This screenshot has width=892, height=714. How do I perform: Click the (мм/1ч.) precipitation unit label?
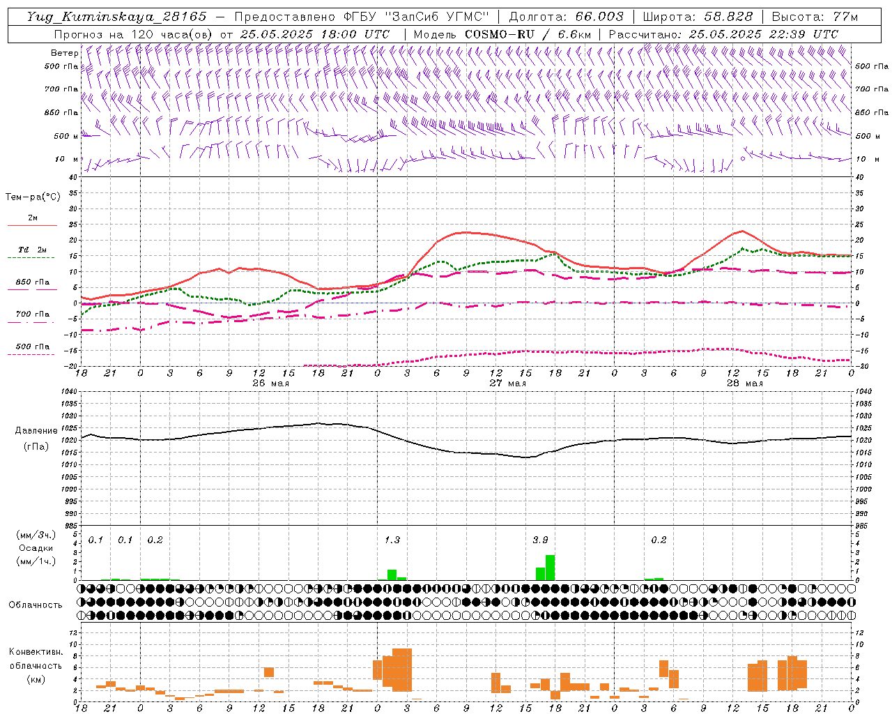pyautogui.click(x=36, y=561)
